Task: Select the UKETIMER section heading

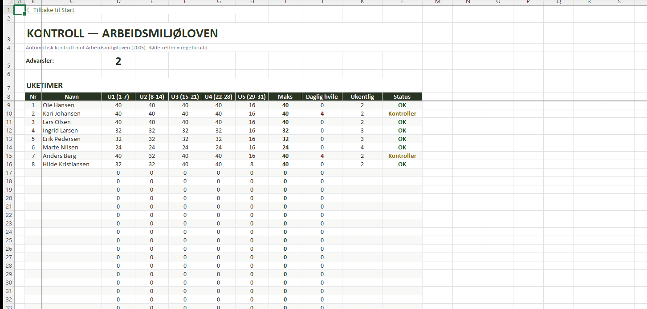Action: tap(45, 85)
